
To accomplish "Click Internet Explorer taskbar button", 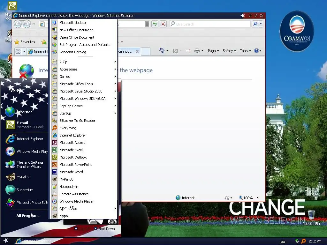I will (35, 241).
